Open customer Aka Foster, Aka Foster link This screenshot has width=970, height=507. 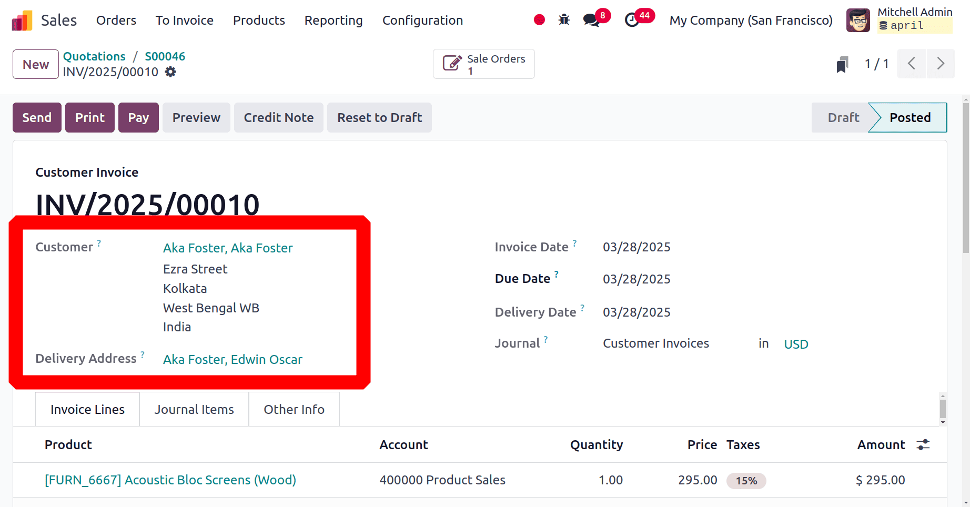227,248
